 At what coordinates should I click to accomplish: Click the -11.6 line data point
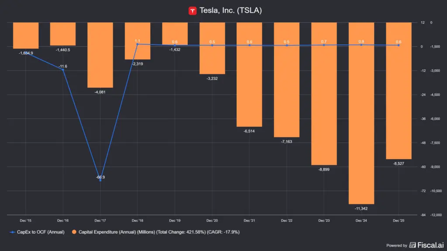click(x=63, y=70)
